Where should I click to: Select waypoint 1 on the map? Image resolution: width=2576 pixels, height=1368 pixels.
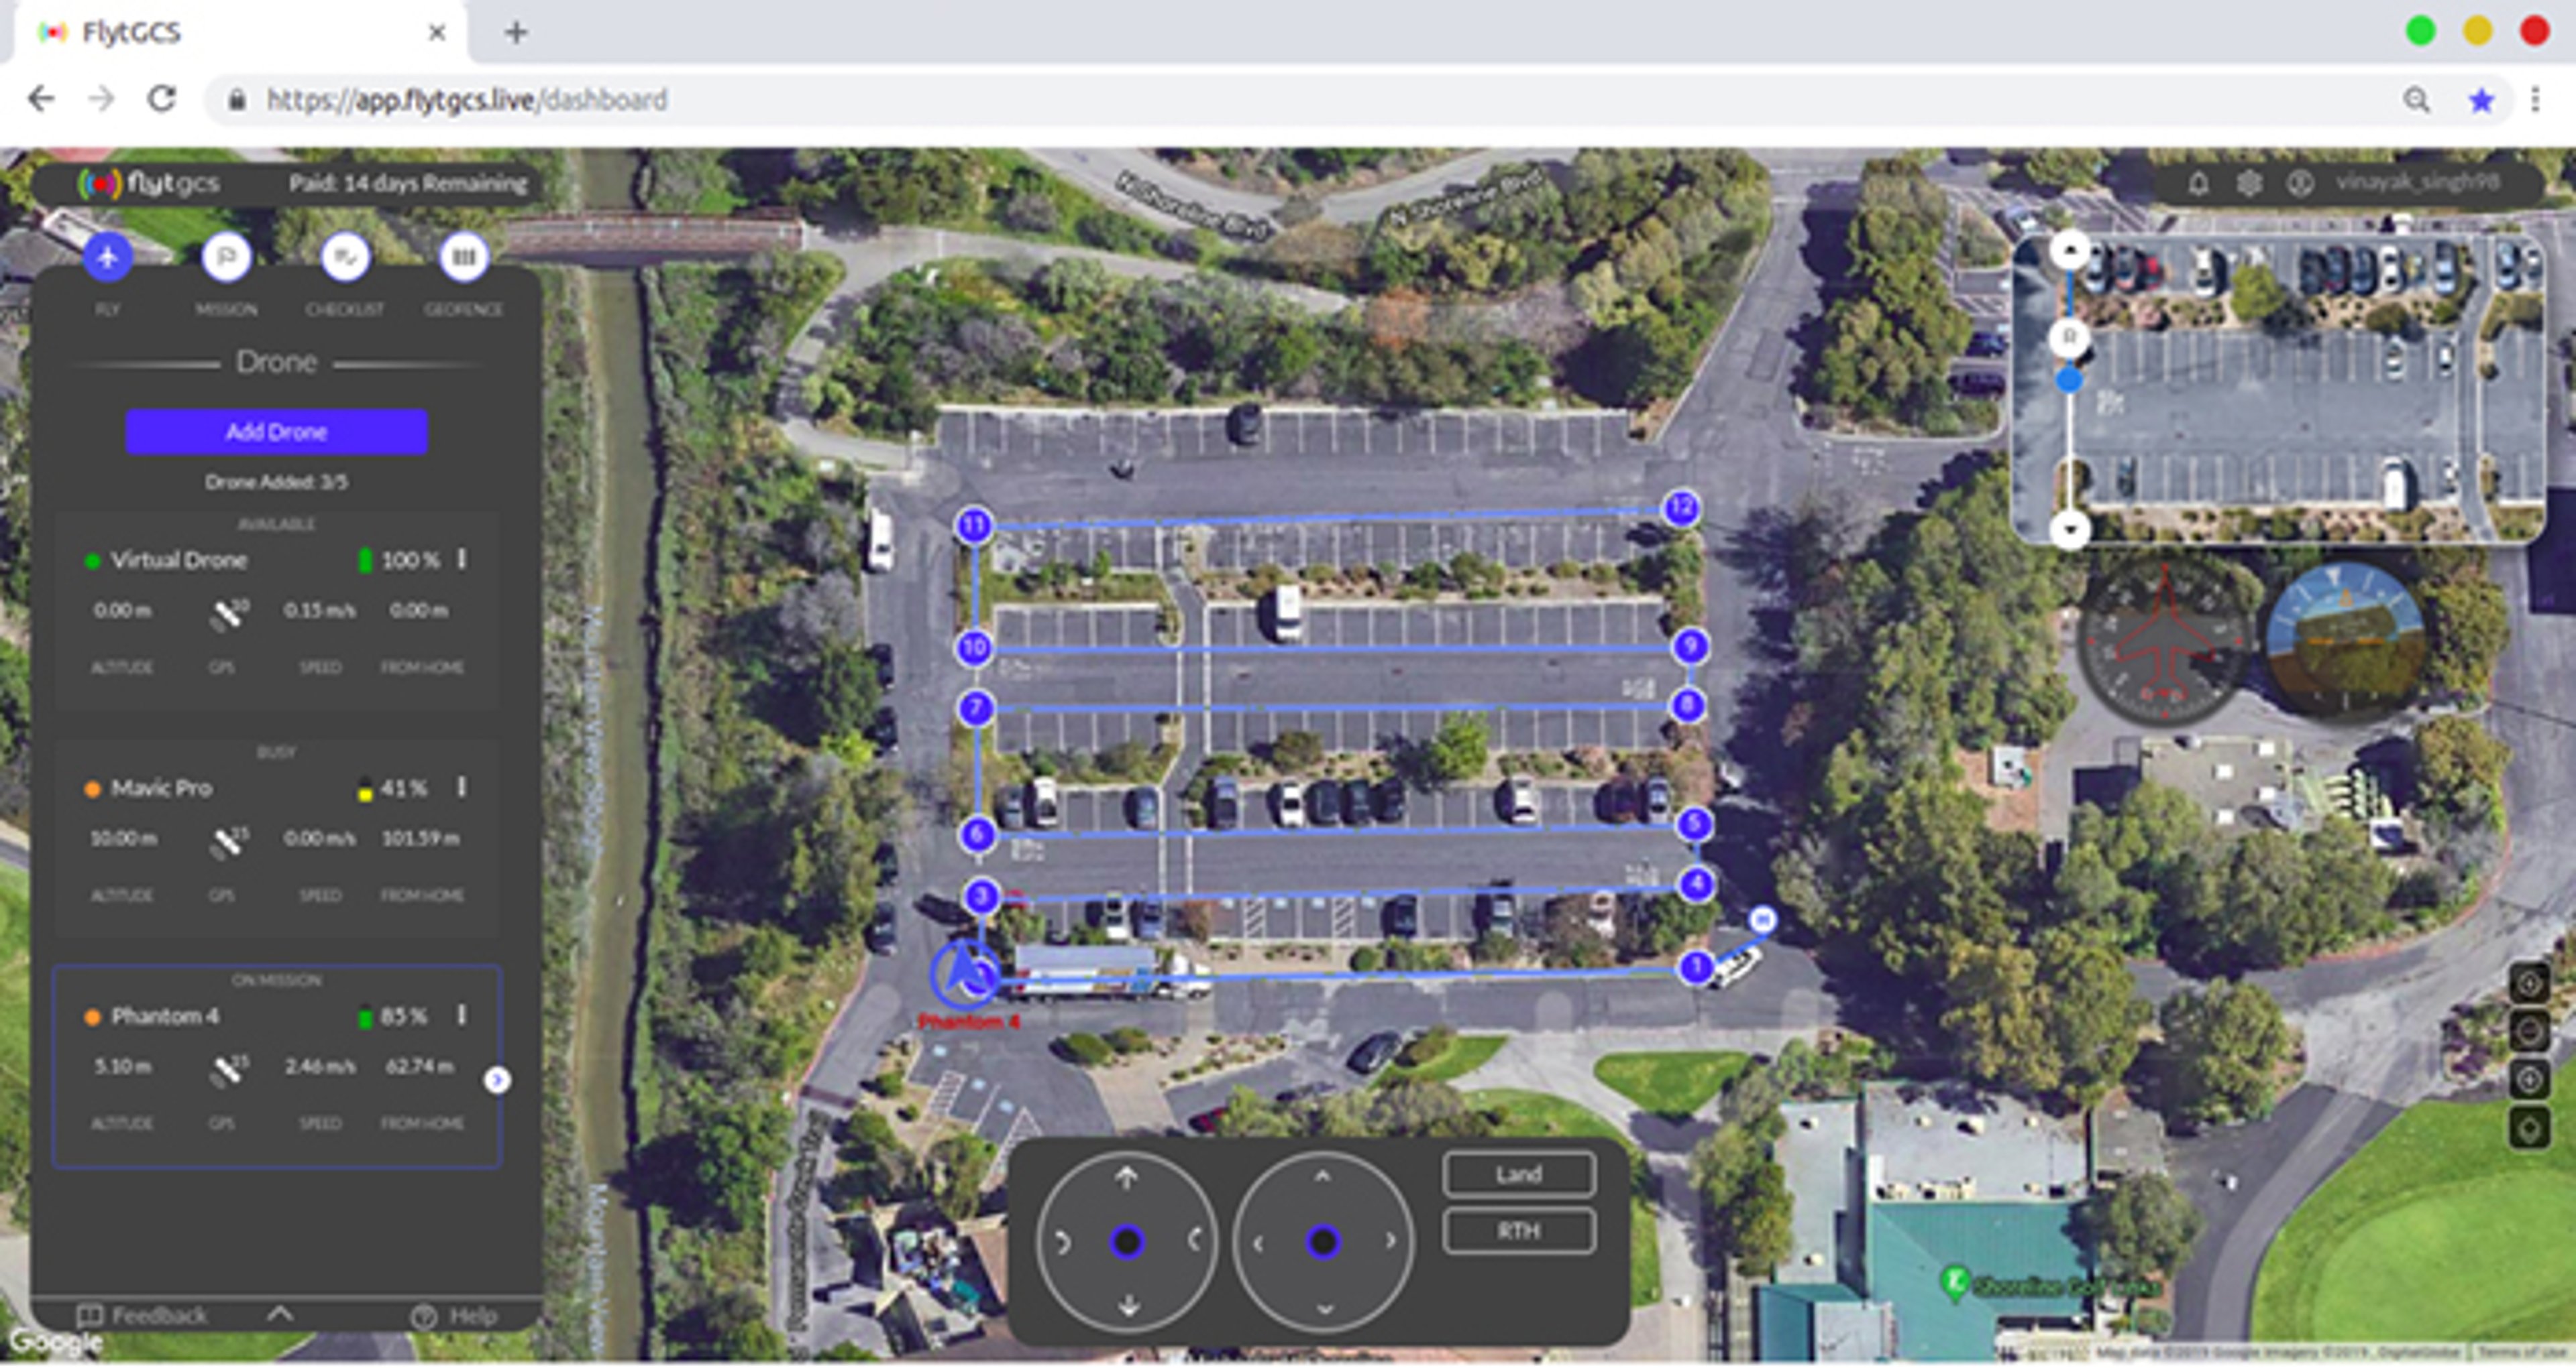(1696, 967)
